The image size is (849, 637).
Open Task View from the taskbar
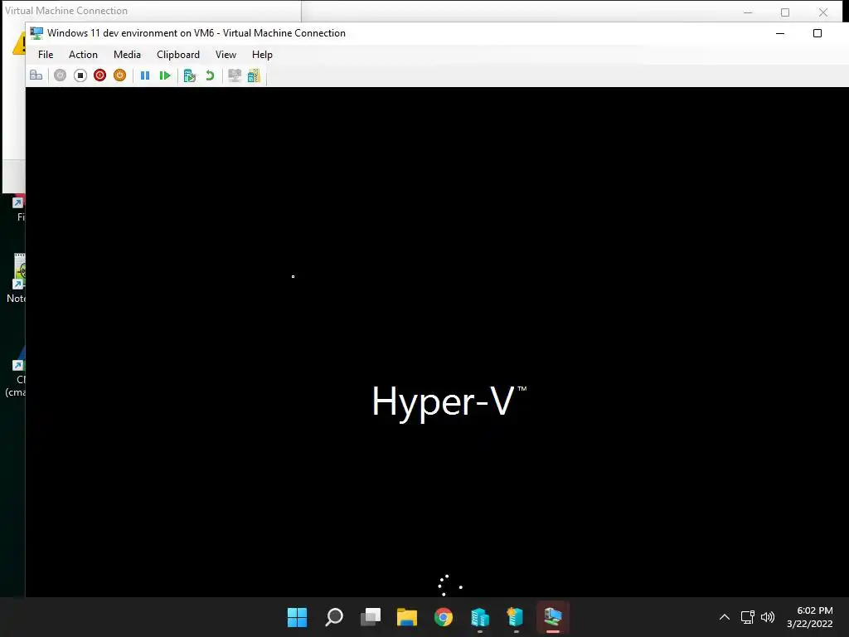pyautogui.click(x=371, y=617)
